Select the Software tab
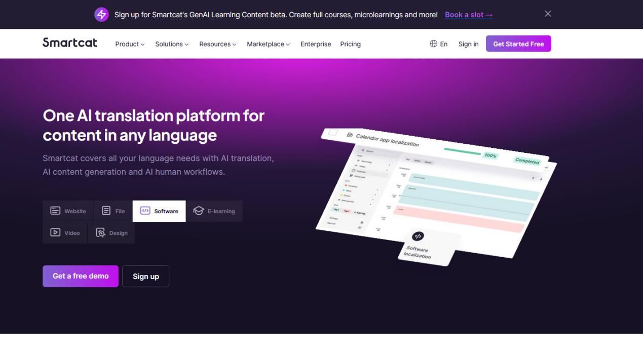Viewport: 643px width, 362px height. (159, 211)
